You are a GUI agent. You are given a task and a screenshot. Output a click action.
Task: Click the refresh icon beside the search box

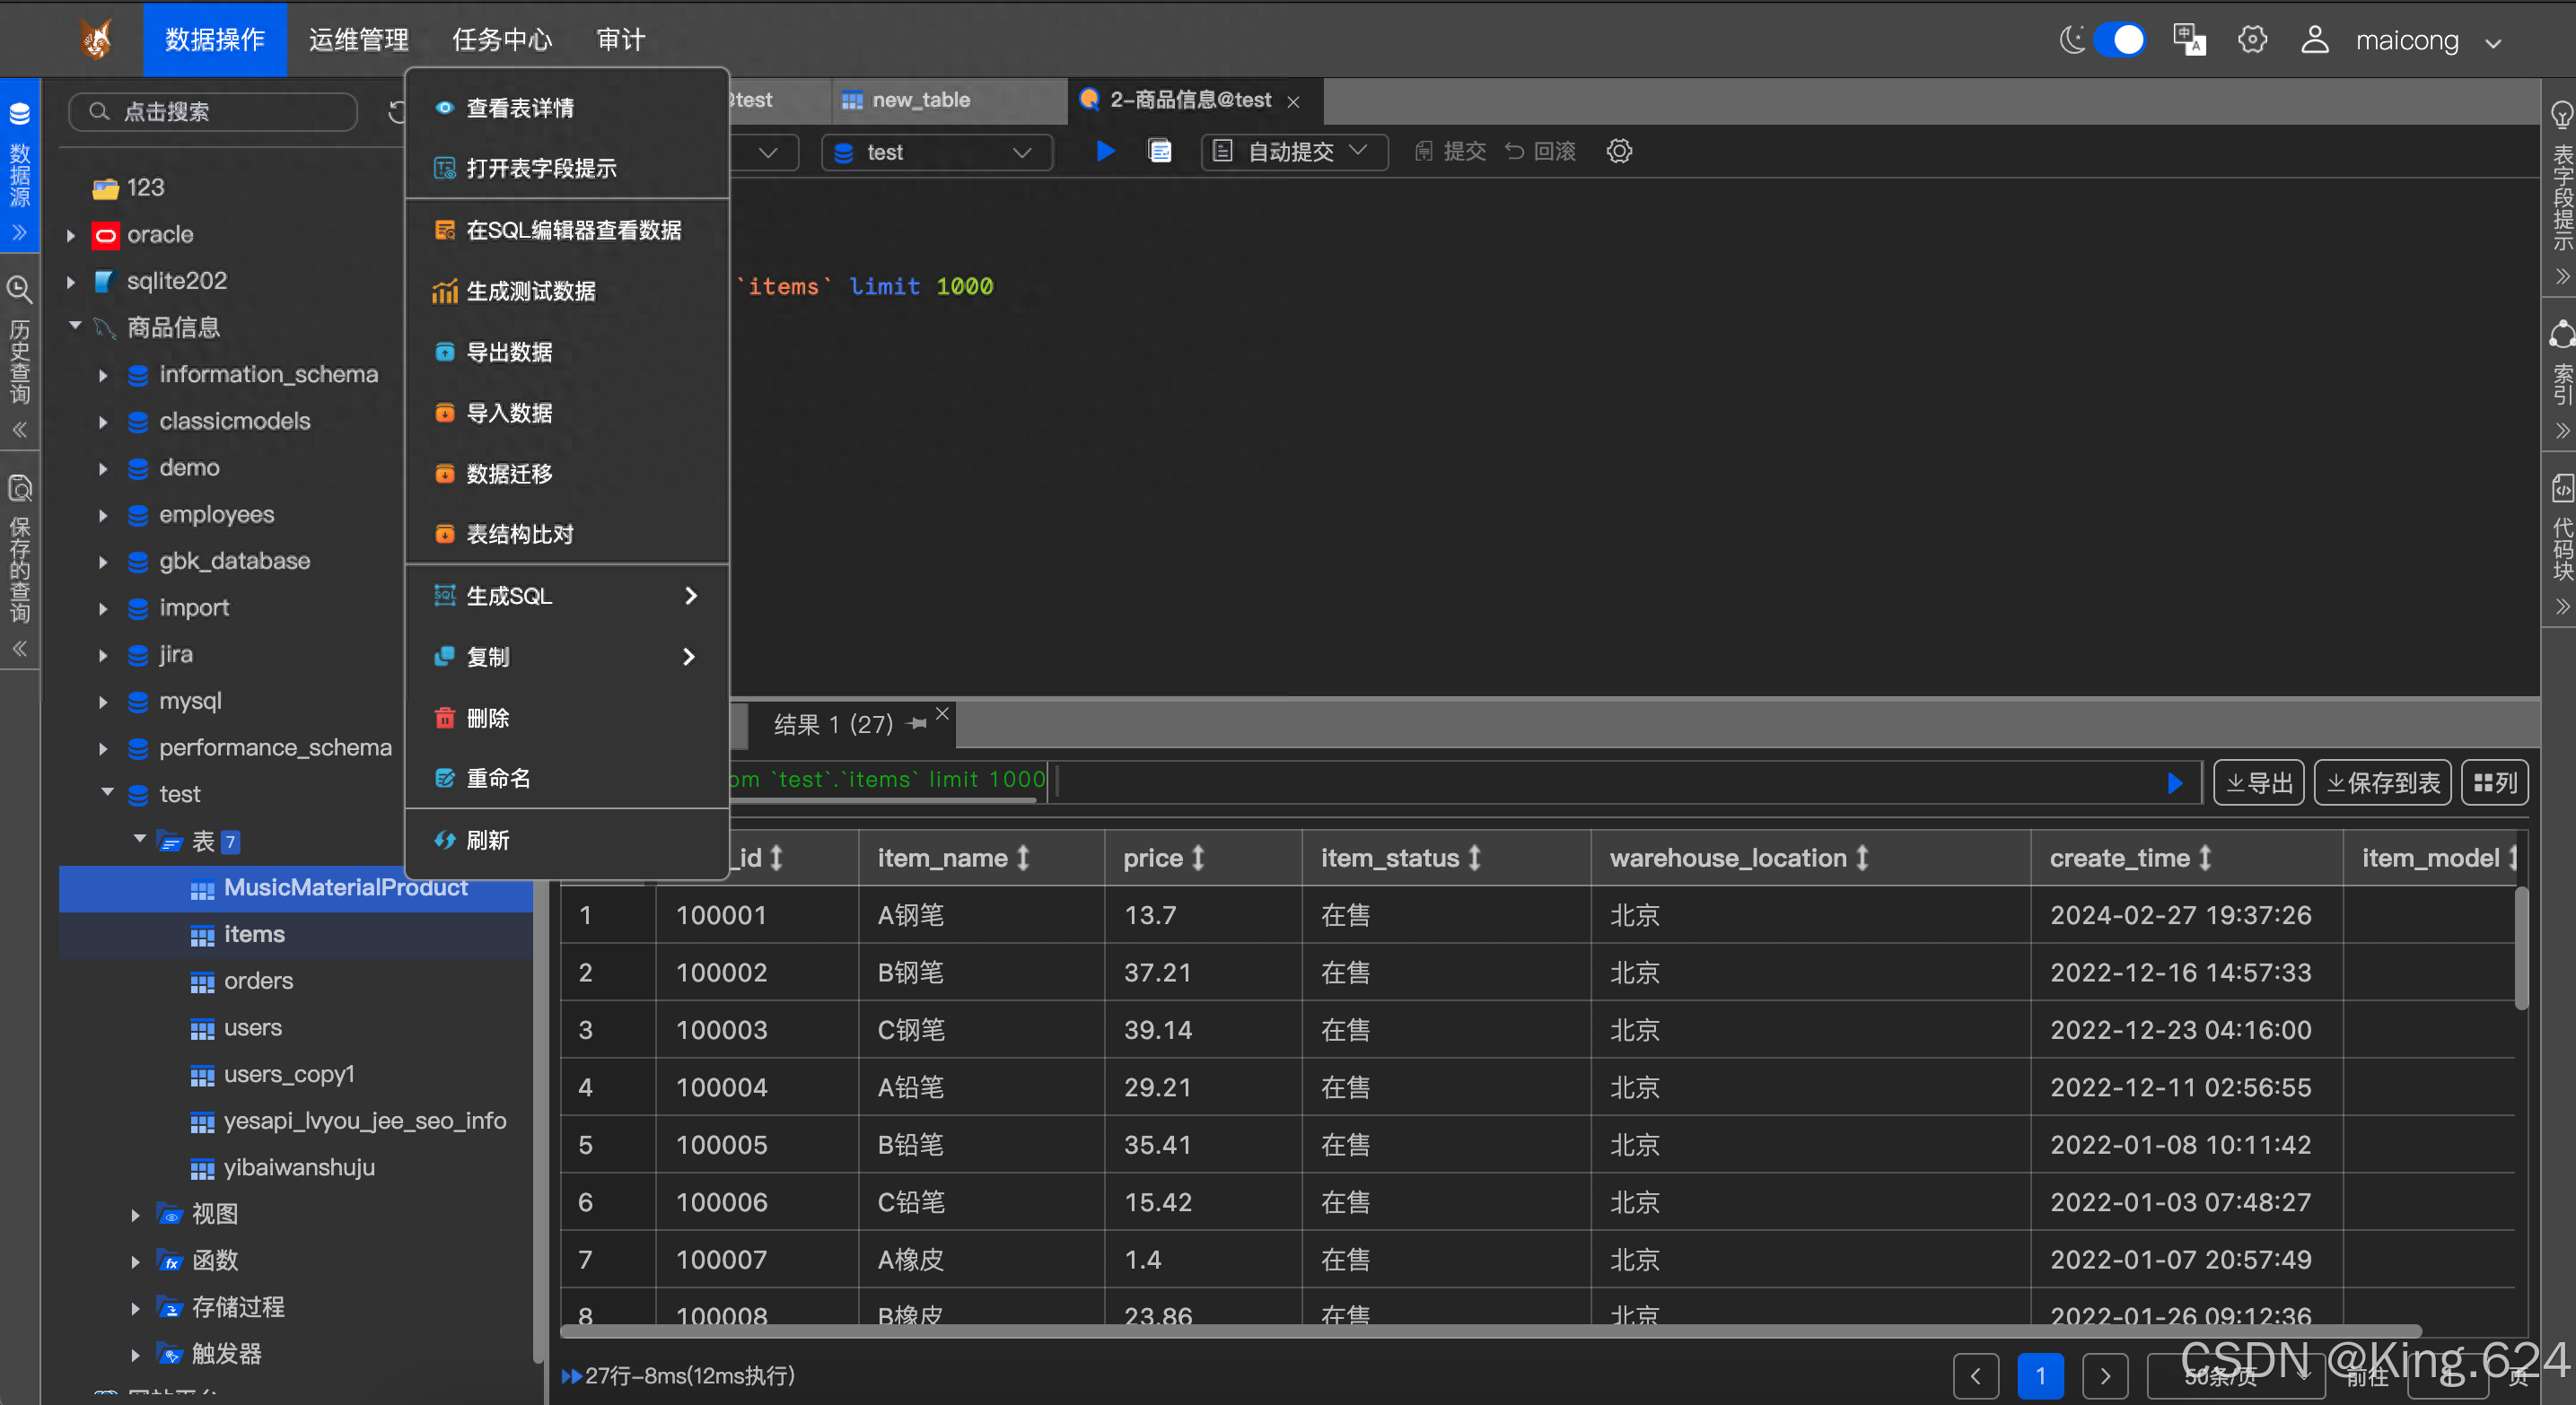(x=396, y=112)
